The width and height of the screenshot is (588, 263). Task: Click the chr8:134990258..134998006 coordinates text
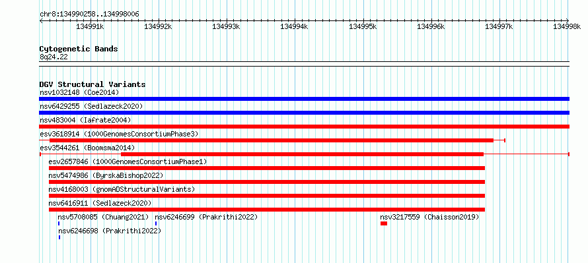(x=89, y=15)
